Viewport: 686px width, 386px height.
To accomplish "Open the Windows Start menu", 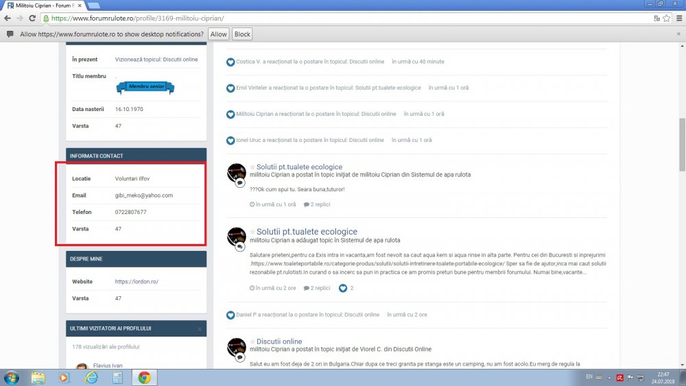I will [12, 377].
